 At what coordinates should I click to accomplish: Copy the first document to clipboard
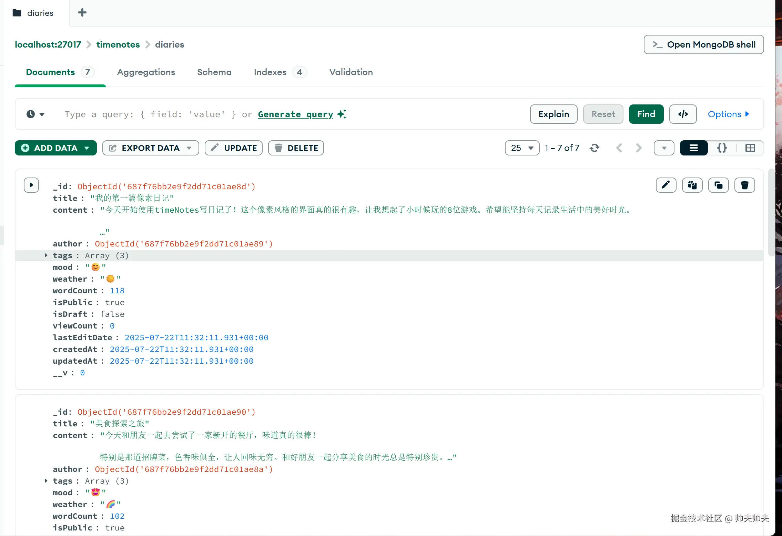(x=692, y=185)
